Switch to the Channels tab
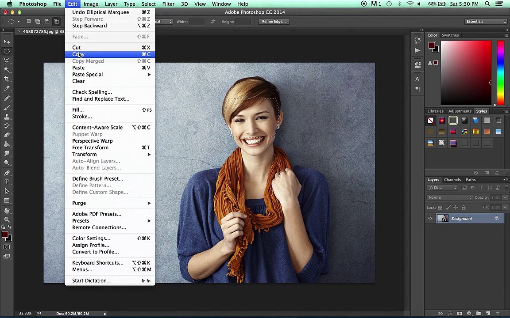Viewport: 510px width, 318px height. point(452,179)
